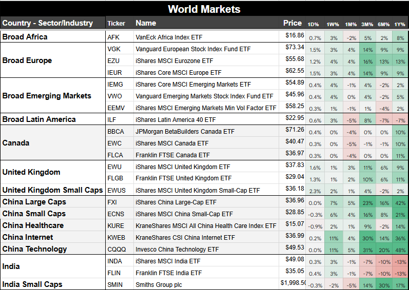Click the Name column header
The image size is (409, 290).
(206, 23)
